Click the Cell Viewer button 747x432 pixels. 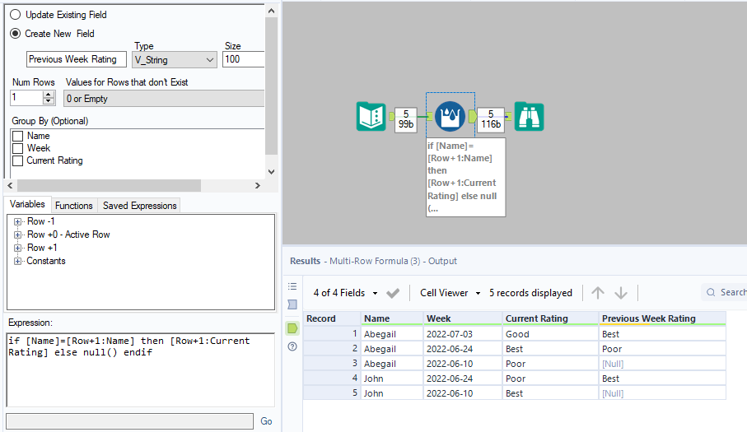pos(444,293)
